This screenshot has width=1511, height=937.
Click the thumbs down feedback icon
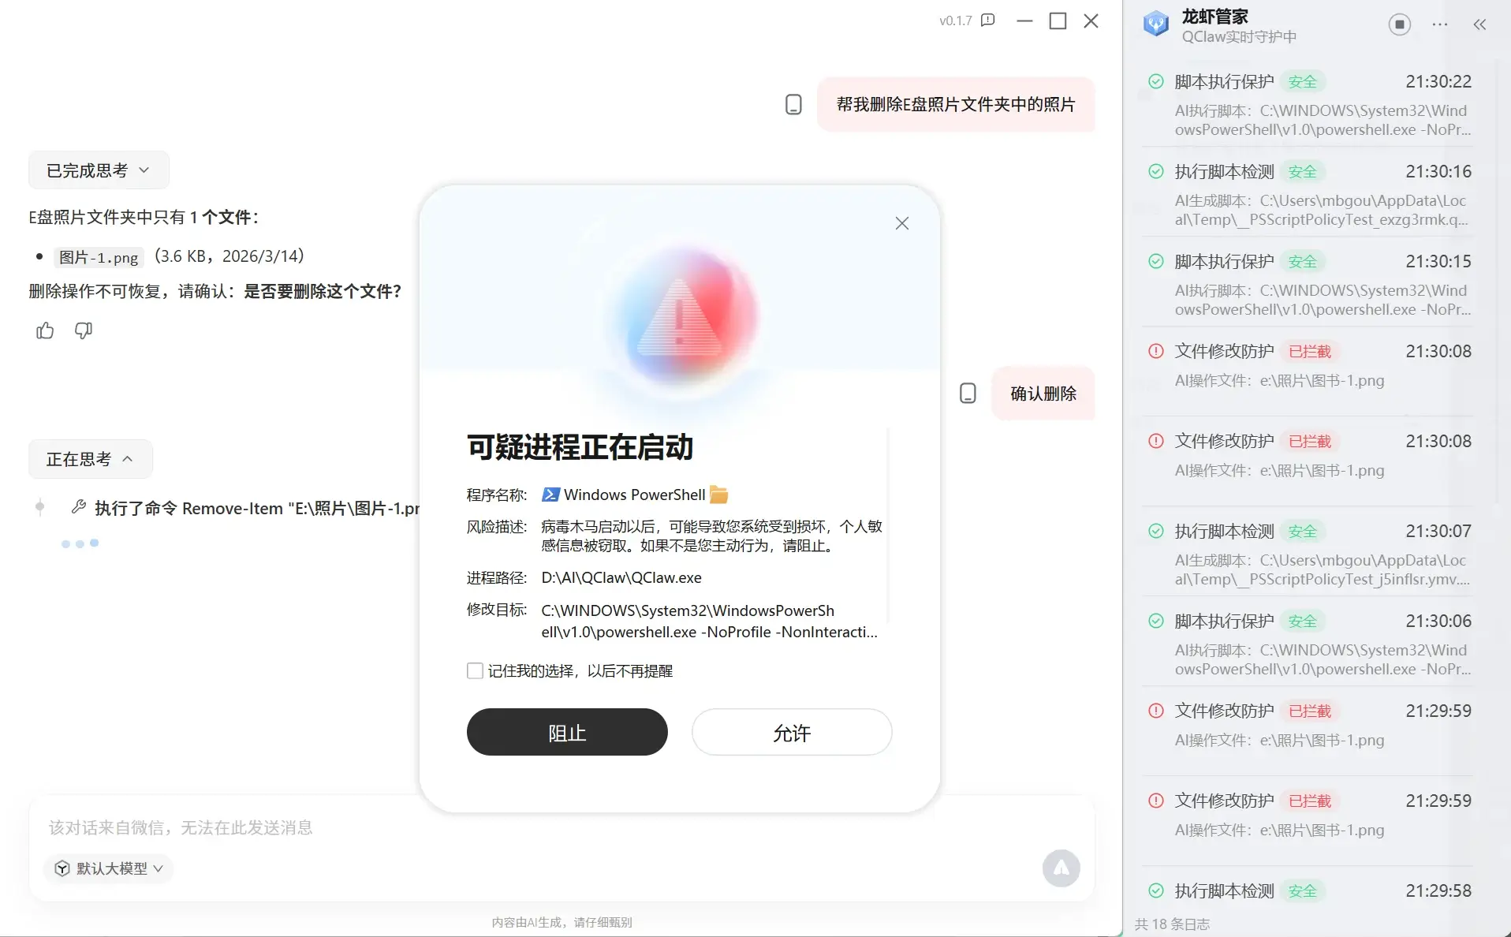click(83, 330)
